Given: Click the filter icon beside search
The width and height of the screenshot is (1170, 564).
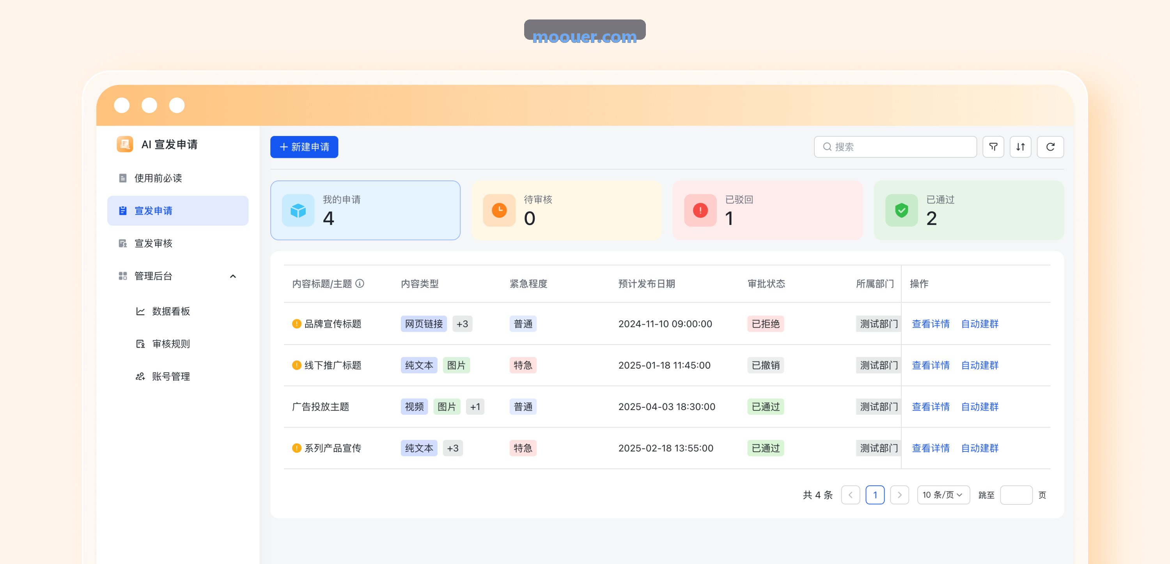Looking at the screenshot, I should 993,147.
